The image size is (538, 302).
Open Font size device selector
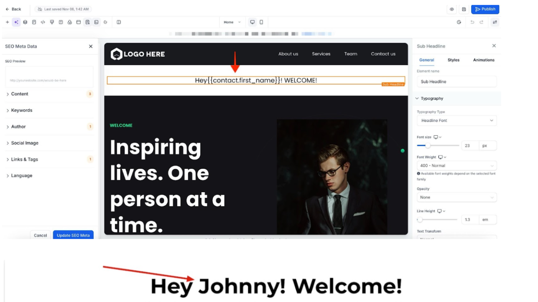[437, 137]
